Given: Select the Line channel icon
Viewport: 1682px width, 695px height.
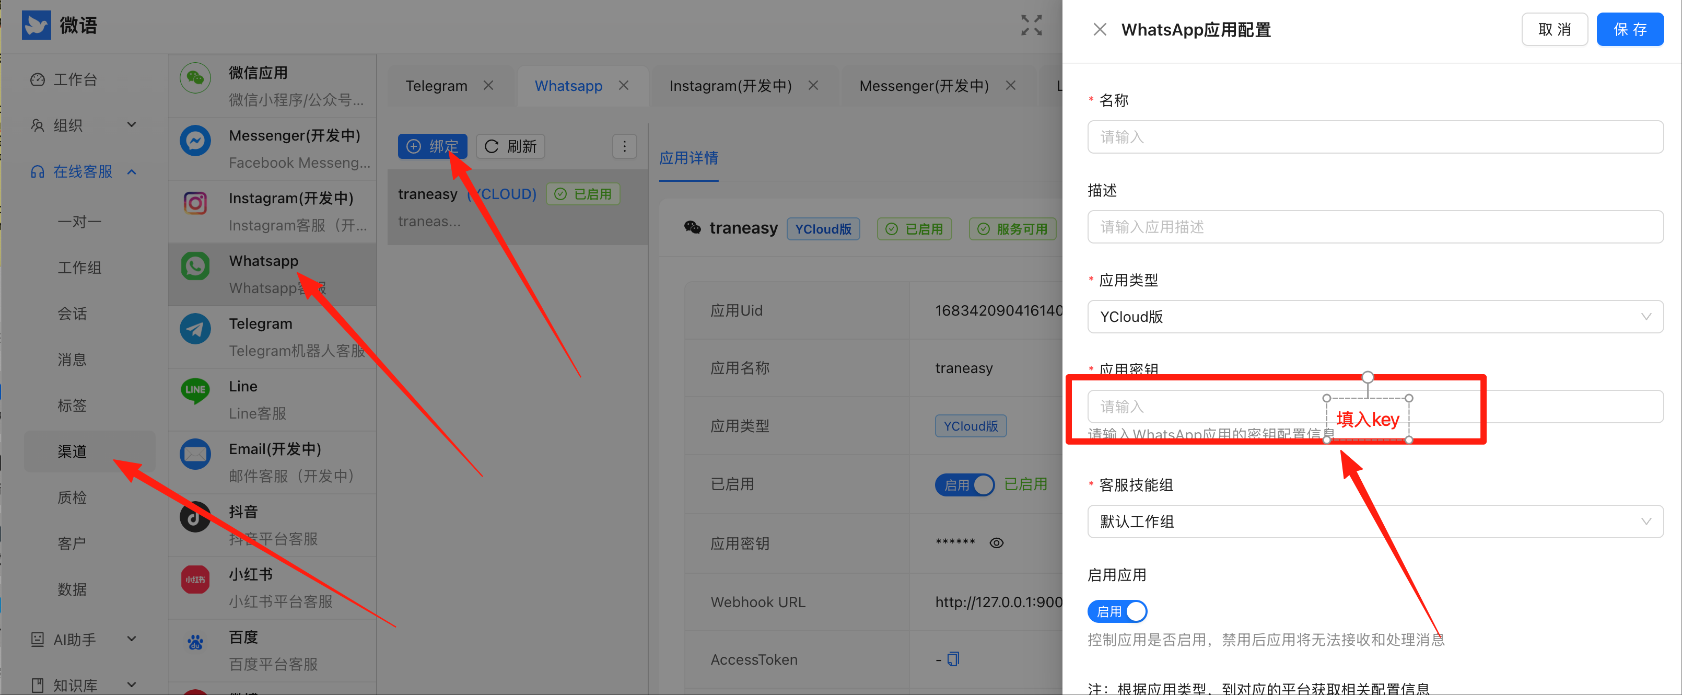Looking at the screenshot, I should (195, 392).
